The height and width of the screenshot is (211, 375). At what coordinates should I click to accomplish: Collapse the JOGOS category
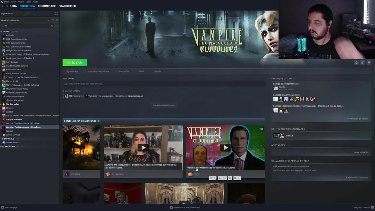click(x=1, y=31)
